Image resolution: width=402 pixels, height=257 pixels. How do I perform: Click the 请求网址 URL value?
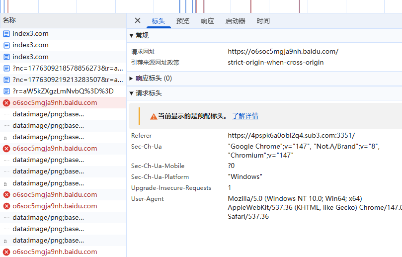(x=283, y=51)
